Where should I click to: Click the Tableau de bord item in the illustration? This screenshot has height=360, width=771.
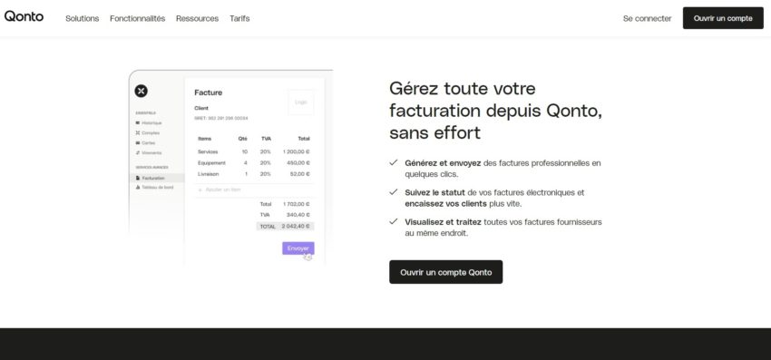(x=154, y=188)
